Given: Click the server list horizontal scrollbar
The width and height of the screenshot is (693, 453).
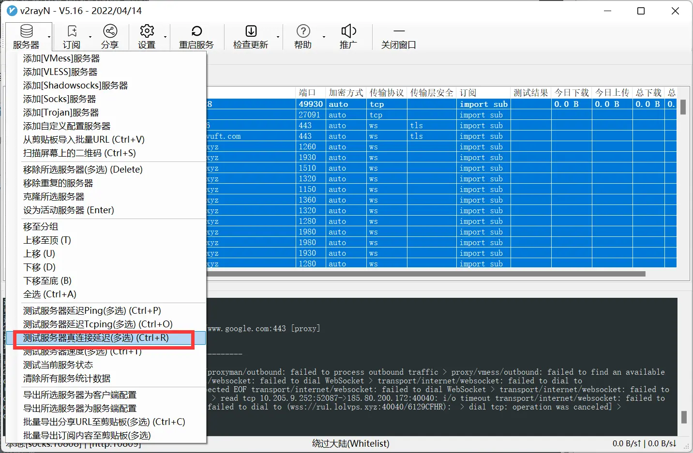Looking at the screenshot, I should [426, 274].
